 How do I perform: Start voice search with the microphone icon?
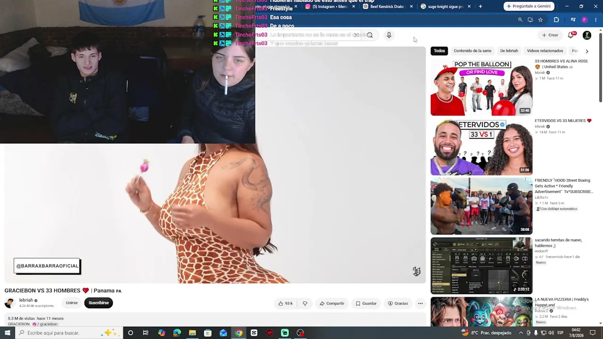(x=389, y=35)
